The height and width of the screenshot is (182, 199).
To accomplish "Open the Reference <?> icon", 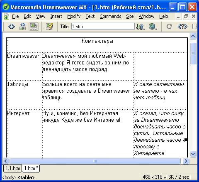I will 182,27.
